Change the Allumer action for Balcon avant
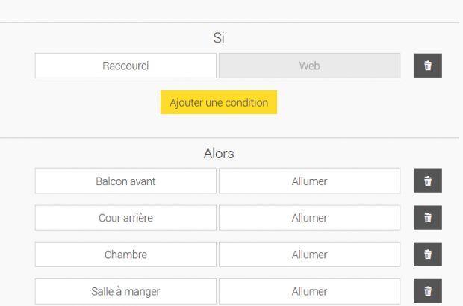Viewport: 463px width, 306px height. [x=309, y=181]
